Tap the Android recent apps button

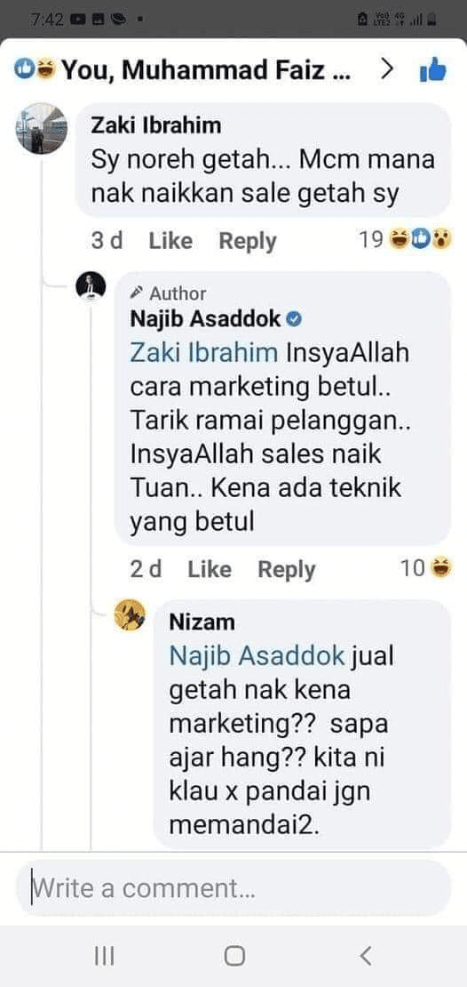[x=105, y=956]
